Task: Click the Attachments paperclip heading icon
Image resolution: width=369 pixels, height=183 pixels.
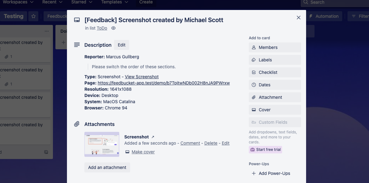Action: pyautogui.click(x=77, y=124)
